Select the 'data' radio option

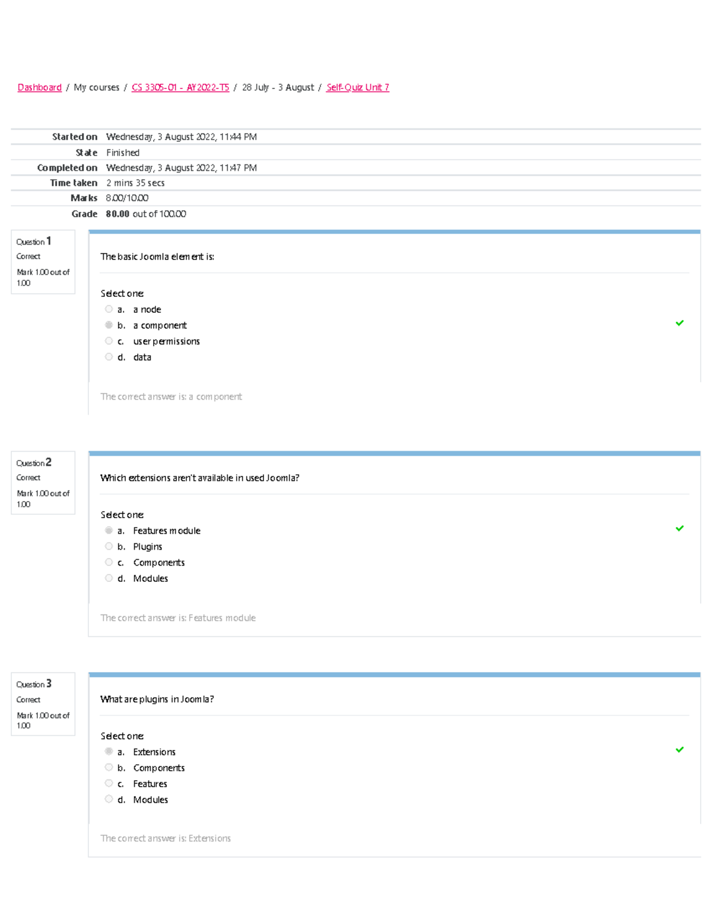[x=109, y=357]
